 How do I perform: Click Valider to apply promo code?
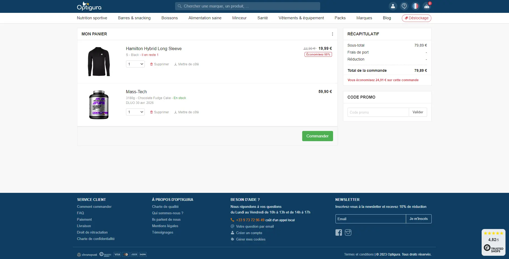coord(418,112)
